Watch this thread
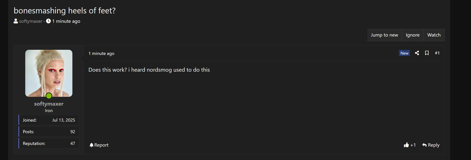 pyautogui.click(x=434, y=35)
